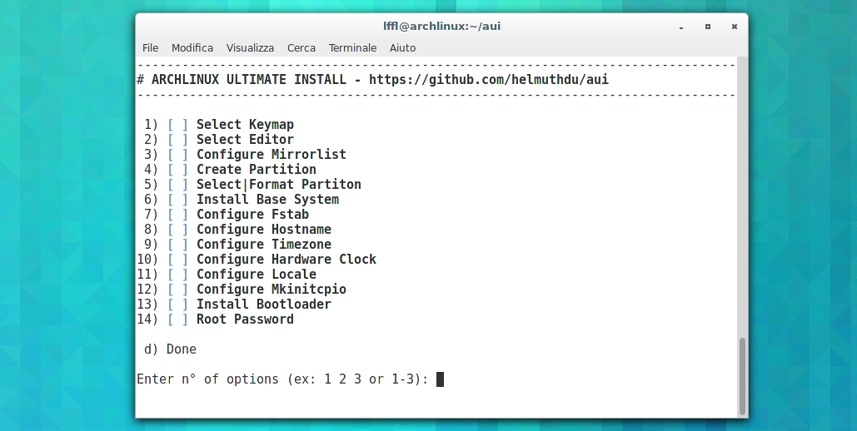
Task: Click the 'Configure Mkinitcpio' text
Action: tap(272, 290)
